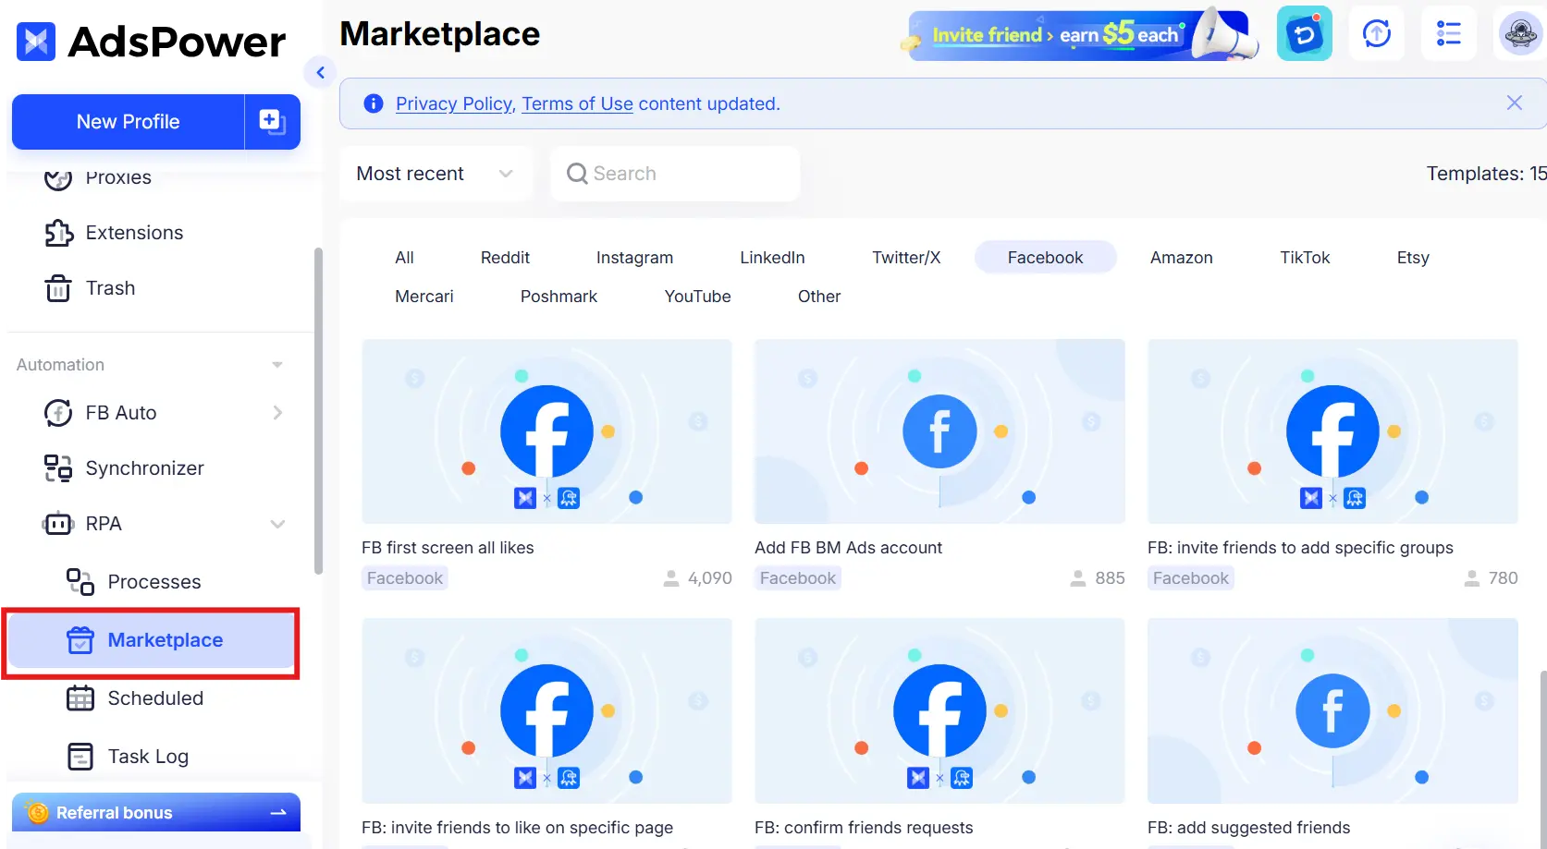
Task: Select the Amazon category tab
Action: point(1182,258)
